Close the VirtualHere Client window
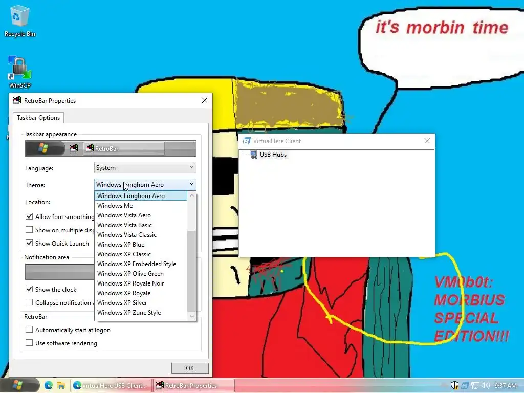Screen dimensions: 524x393 click(x=427, y=141)
